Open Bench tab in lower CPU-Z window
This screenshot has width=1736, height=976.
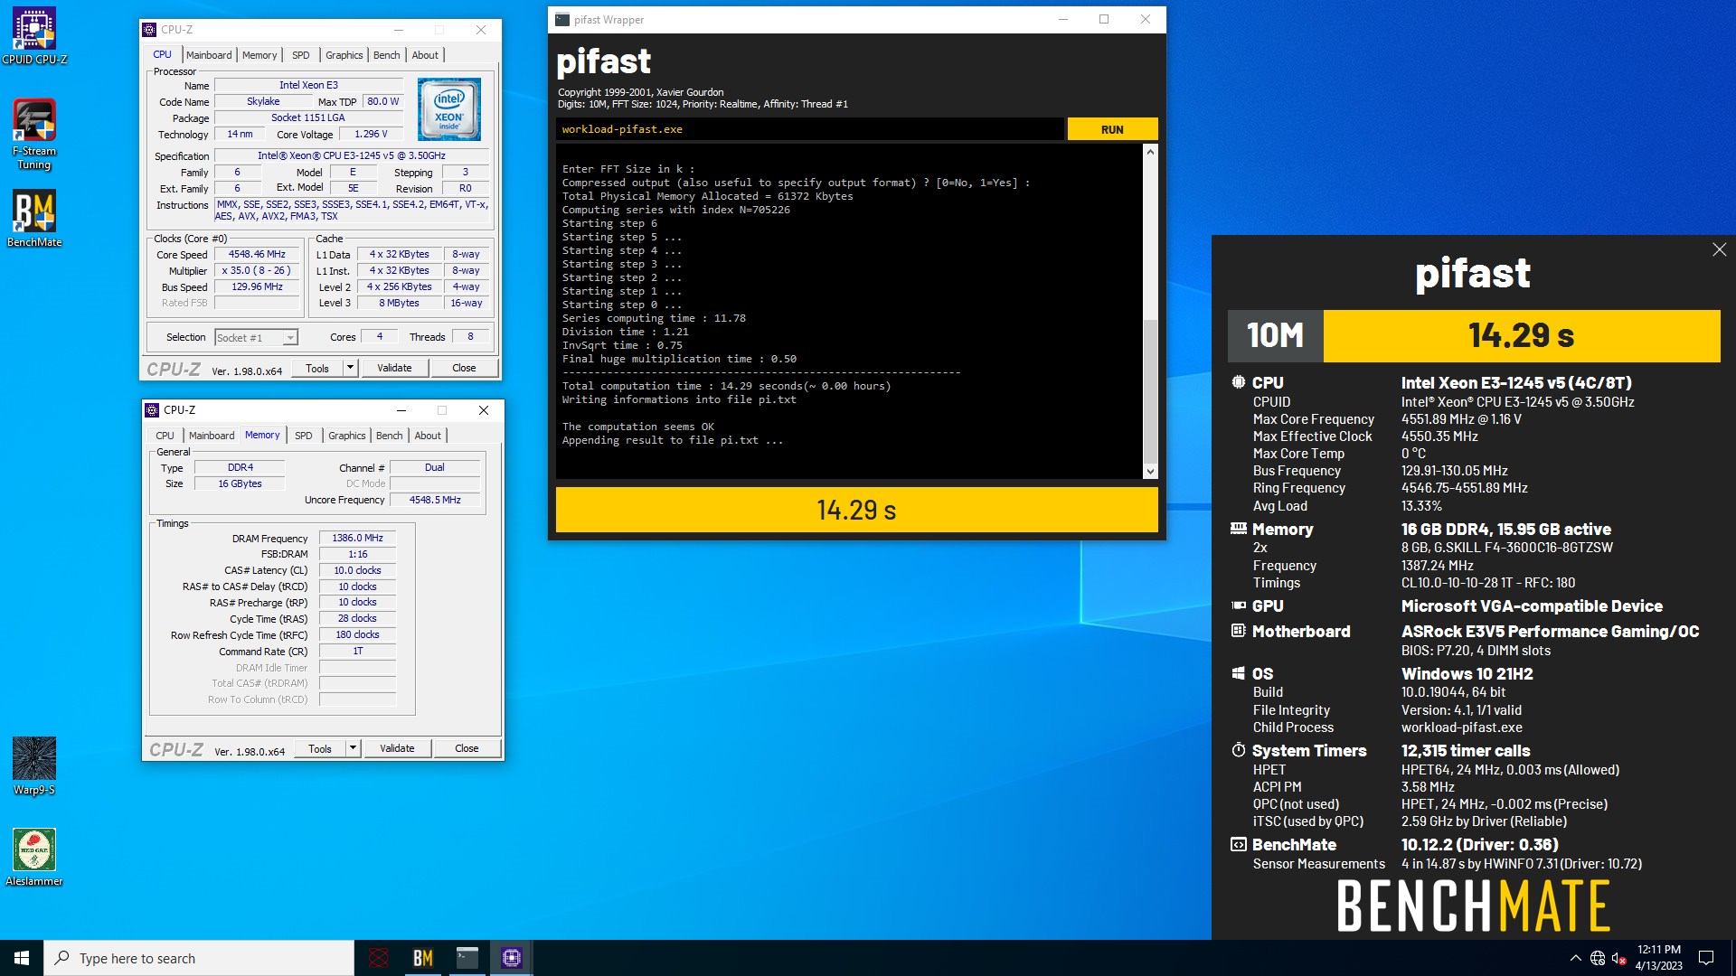[x=390, y=436]
